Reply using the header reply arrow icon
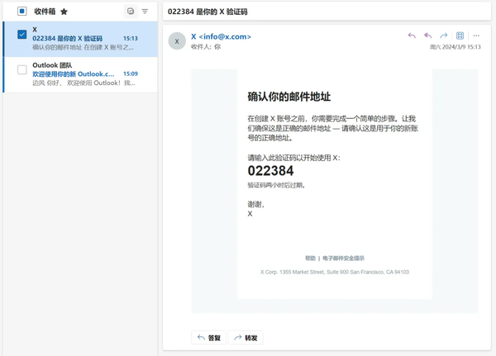Image resolution: width=496 pixels, height=356 pixels. (412, 36)
